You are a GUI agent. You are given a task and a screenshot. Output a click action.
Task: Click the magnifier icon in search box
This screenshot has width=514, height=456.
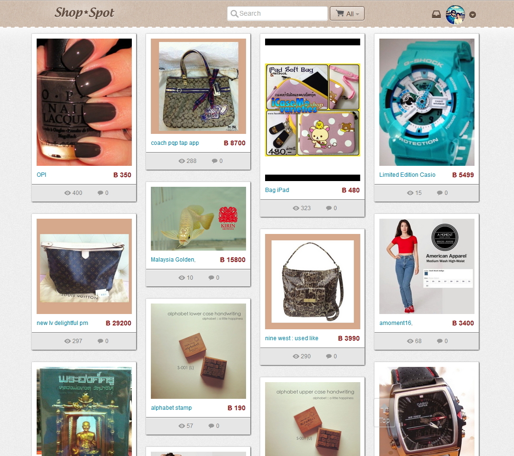(234, 14)
